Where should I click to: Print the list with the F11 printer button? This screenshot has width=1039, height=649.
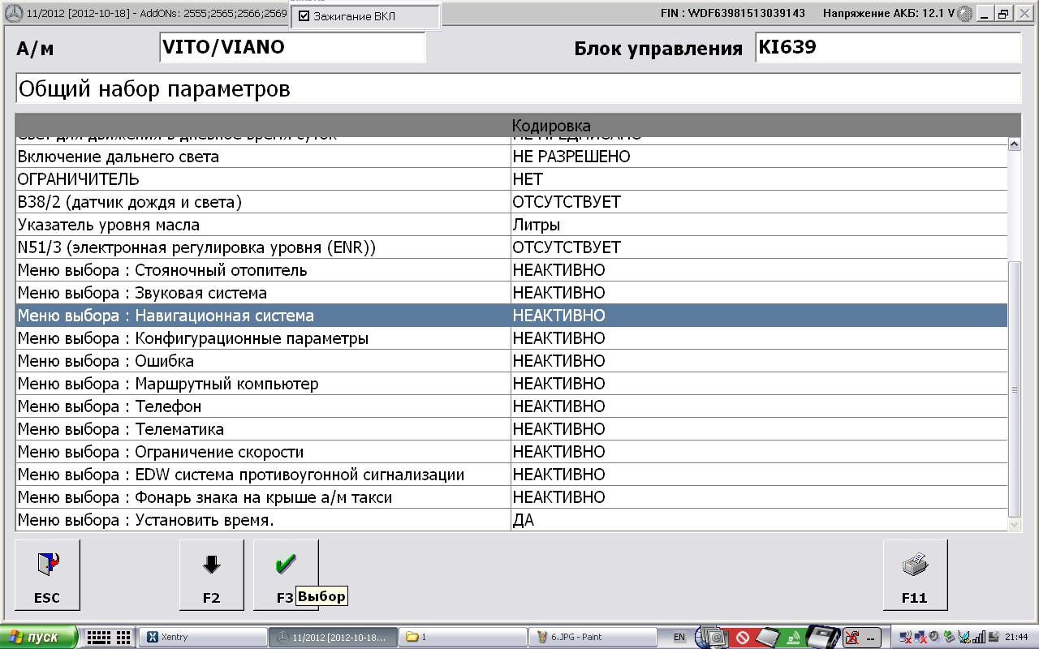point(915,575)
